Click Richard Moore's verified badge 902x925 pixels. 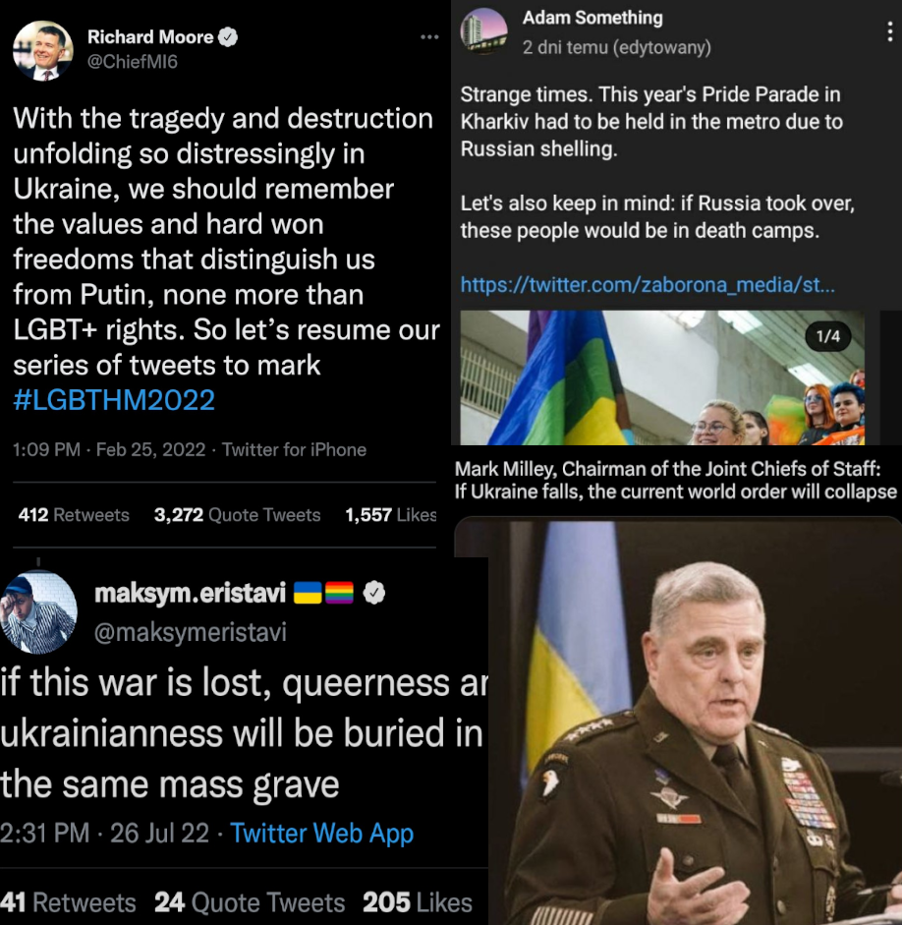coord(228,37)
